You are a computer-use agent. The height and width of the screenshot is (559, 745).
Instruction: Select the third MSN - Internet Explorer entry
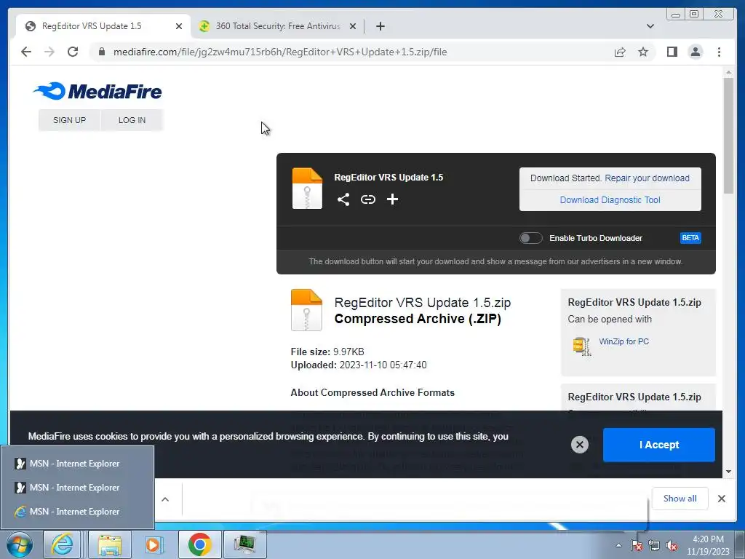[x=77, y=512]
